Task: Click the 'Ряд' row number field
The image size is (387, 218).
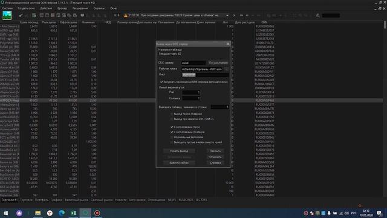Action: 191,92
